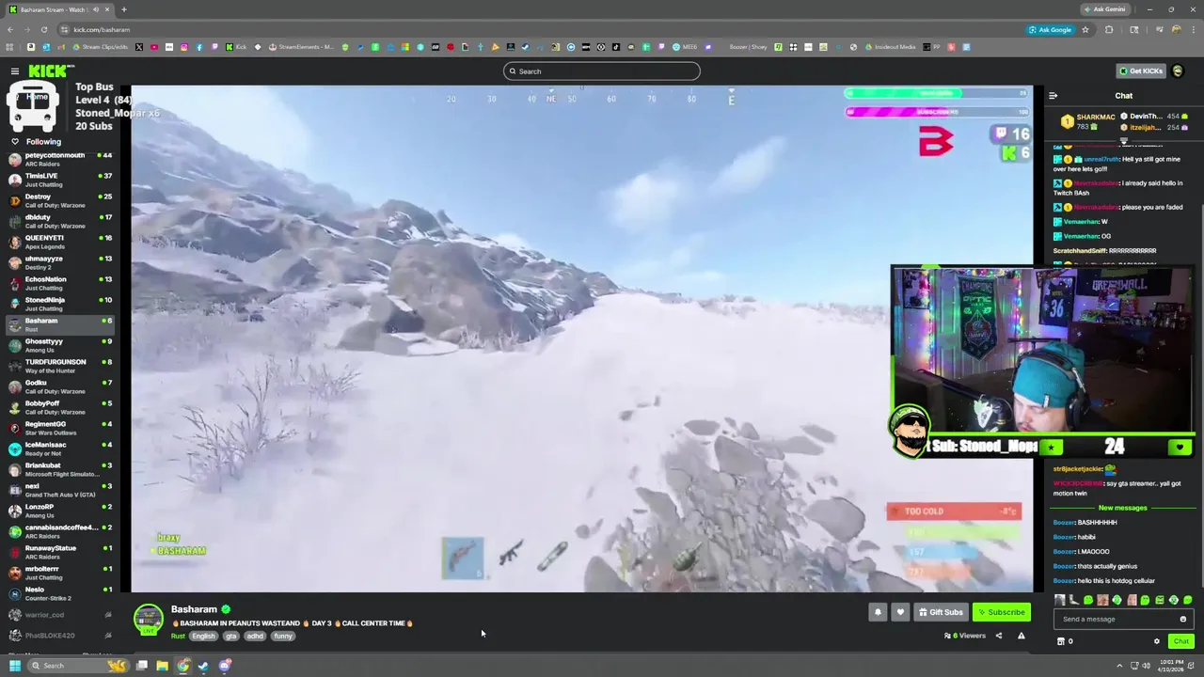Viewport: 1204px width, 677px height.
Task: Open the Kick hamburger menu
Action: [15, 71]
